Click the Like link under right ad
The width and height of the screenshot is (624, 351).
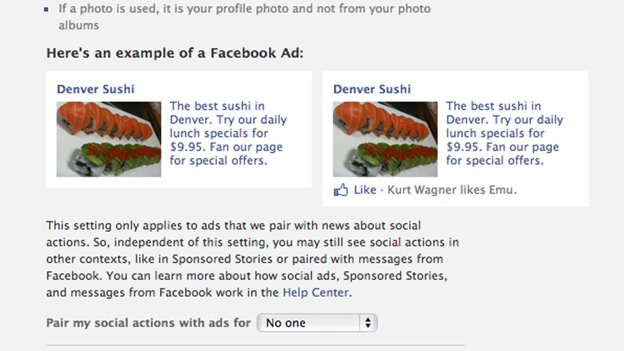(x=365, y=189)
